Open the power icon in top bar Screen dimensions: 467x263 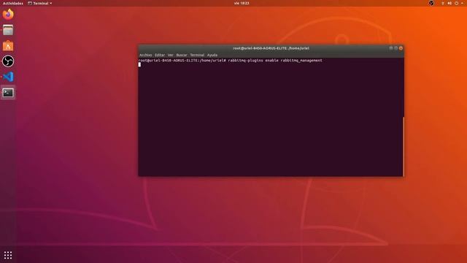456,3
